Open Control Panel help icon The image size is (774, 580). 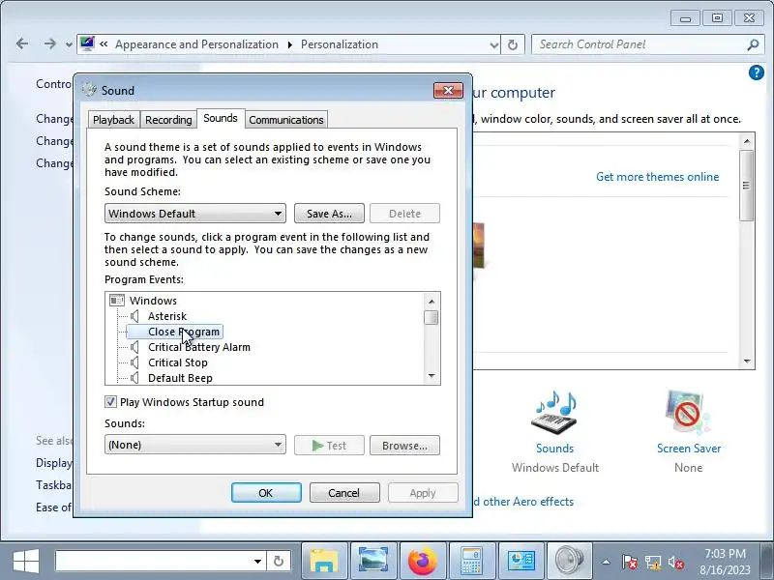point(757,72)
